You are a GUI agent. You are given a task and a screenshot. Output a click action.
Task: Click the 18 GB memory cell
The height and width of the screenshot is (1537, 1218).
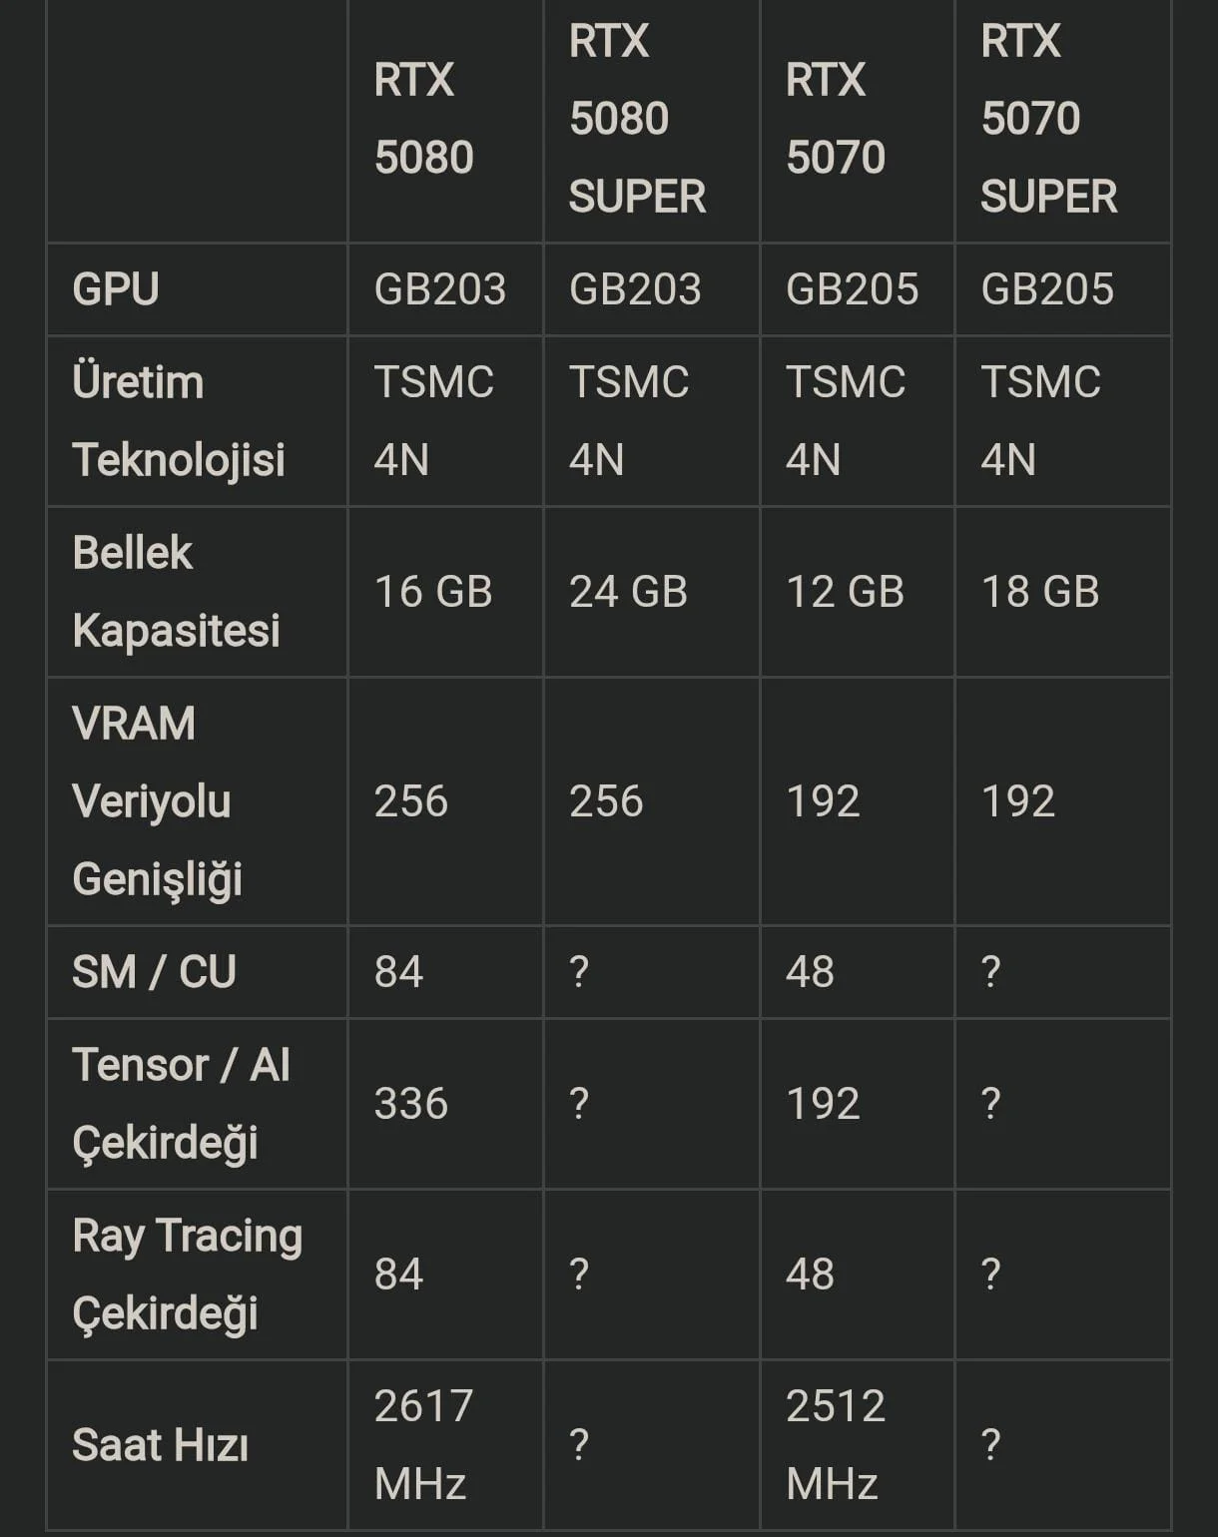click(1039, 592)
